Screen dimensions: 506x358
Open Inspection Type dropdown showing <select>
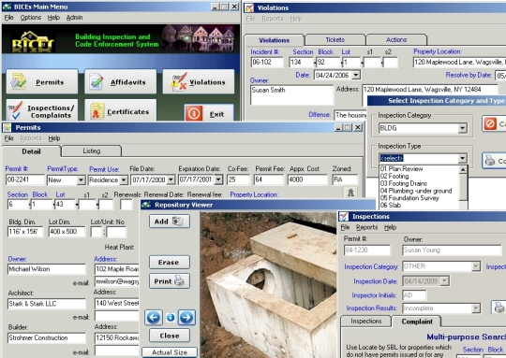click(463, 158)
